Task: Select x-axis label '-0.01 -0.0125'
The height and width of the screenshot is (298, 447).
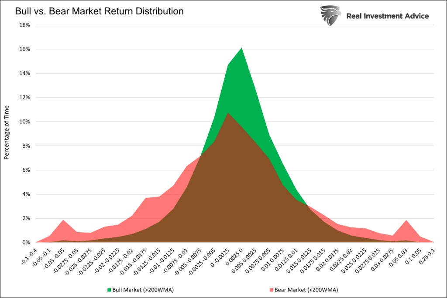Action: [x=163, y=261]
